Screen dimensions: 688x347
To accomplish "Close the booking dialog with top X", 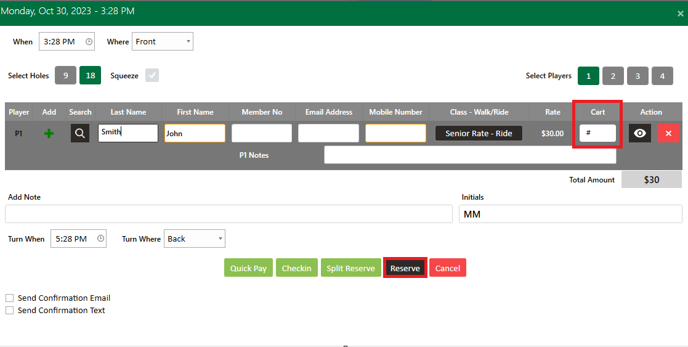I will (681, 14).
